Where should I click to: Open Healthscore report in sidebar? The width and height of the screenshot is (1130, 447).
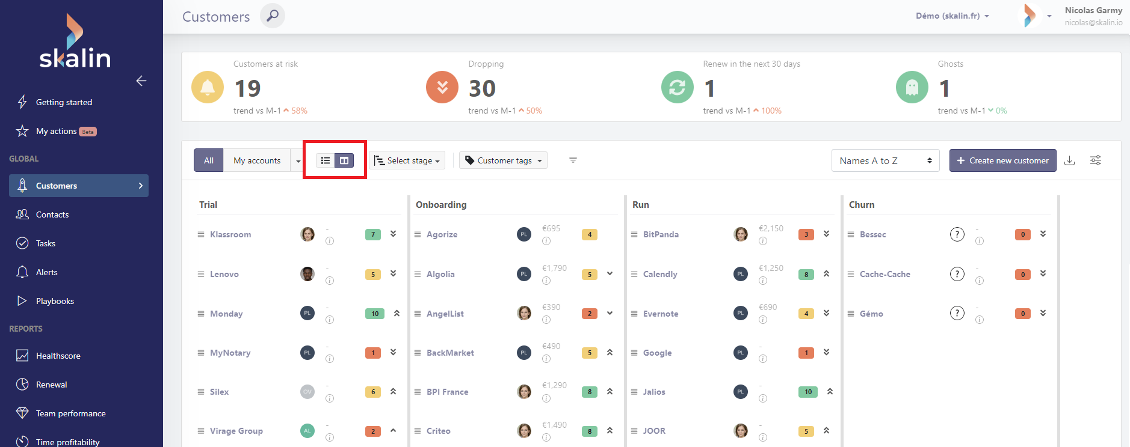click(58, 356)
